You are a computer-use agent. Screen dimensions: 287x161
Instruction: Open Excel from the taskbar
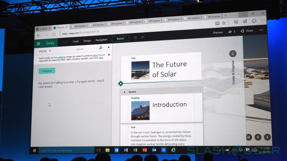tap(135, 150)
